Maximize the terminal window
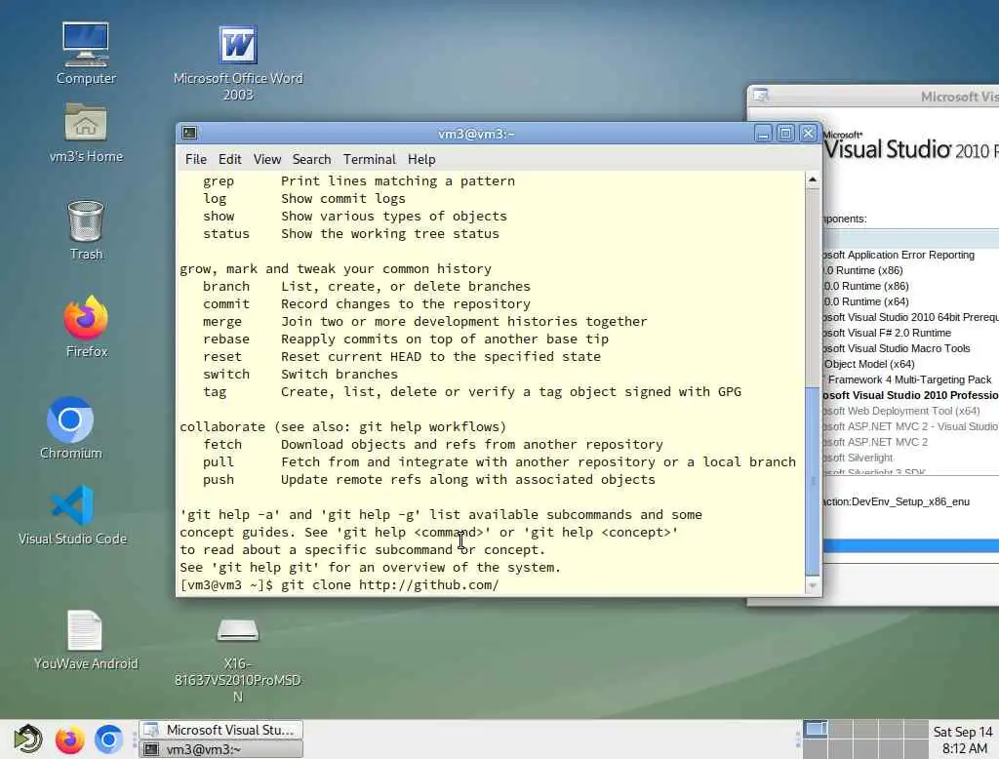 (785, 134)
